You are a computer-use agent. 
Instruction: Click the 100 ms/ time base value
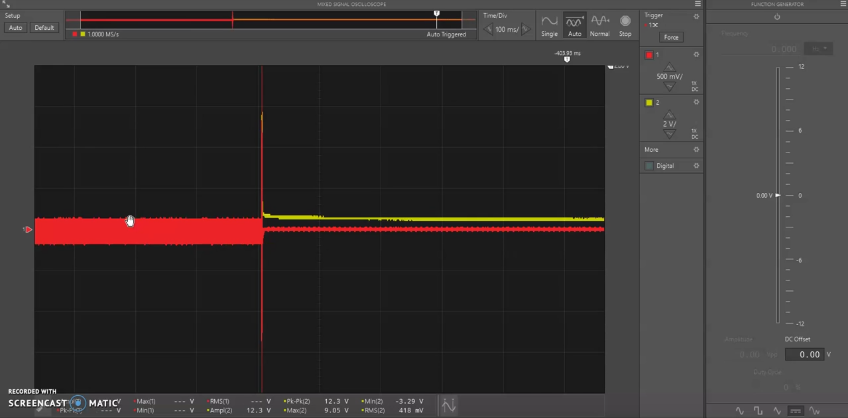click(x=507, y=29)
